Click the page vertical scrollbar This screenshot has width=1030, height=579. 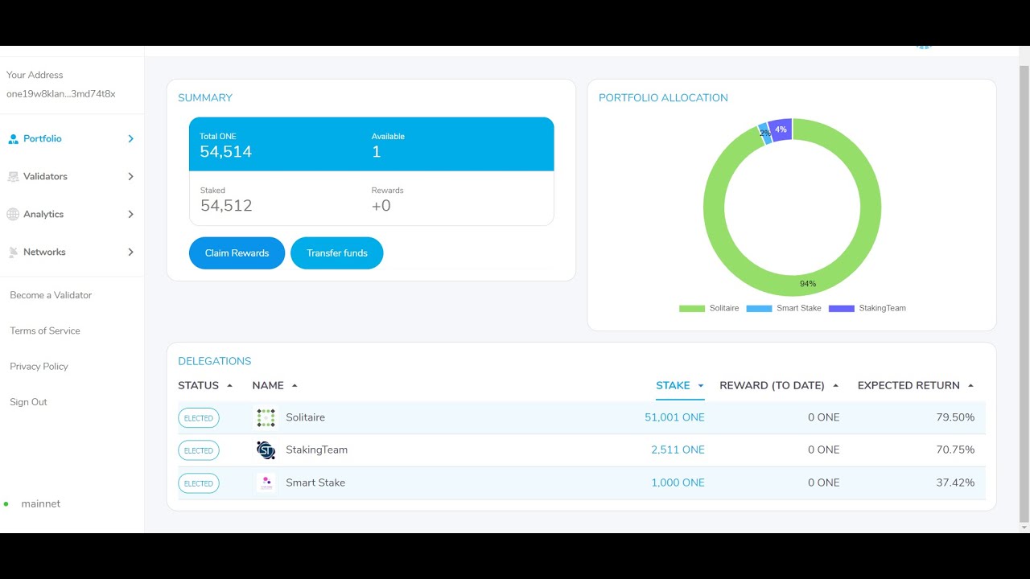pyautogui.click(x=1024, y=294)
